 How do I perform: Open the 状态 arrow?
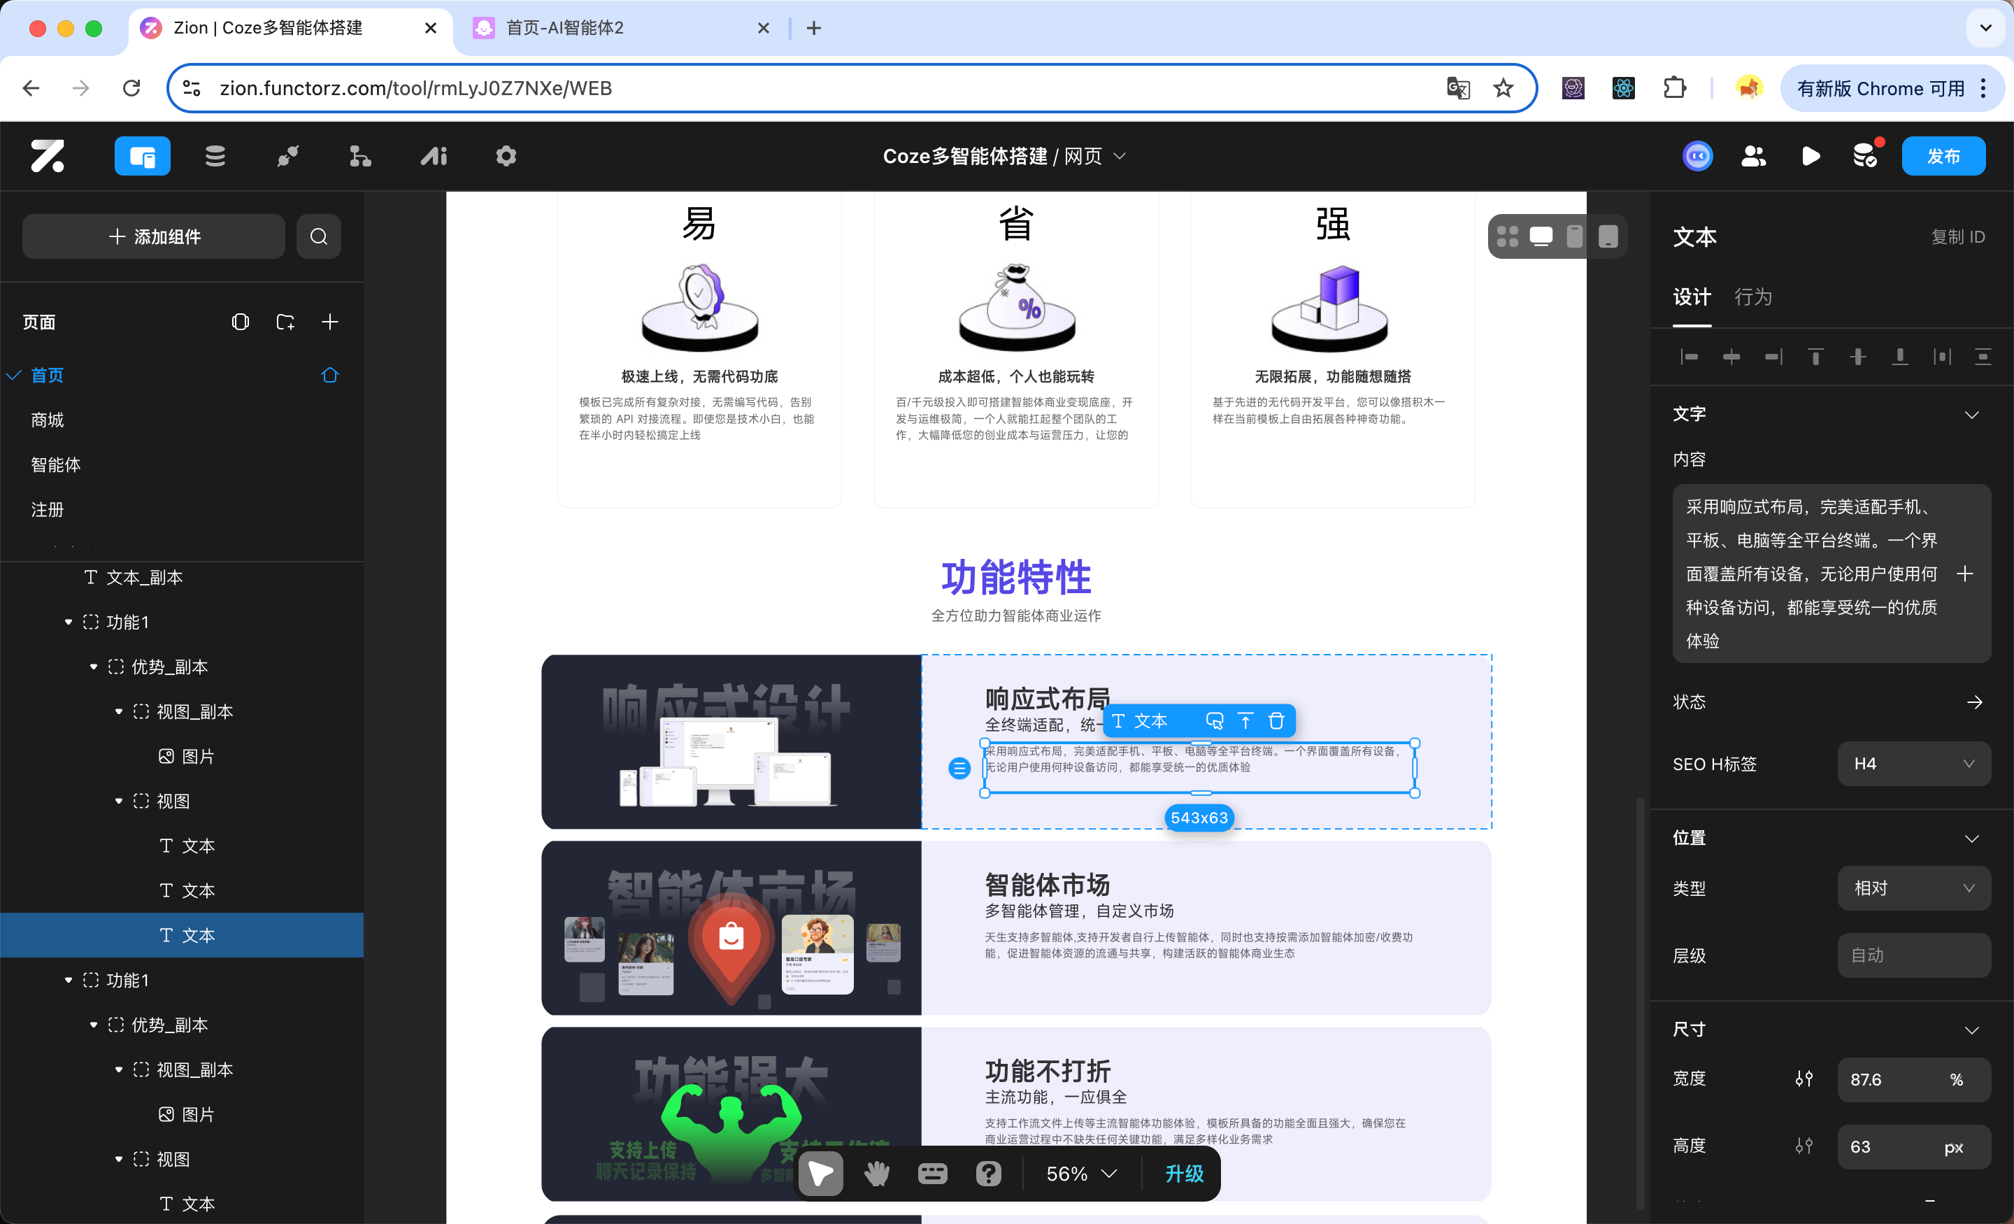1974,702
